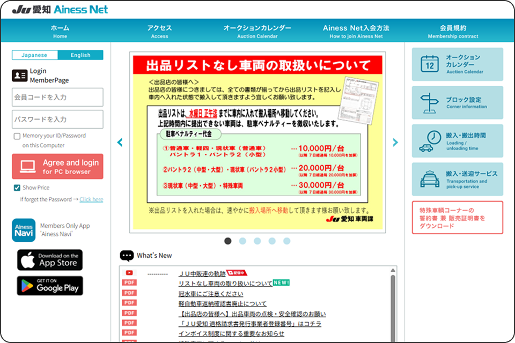
Task: Focus the member code input field
Action: tap(57, 98)
